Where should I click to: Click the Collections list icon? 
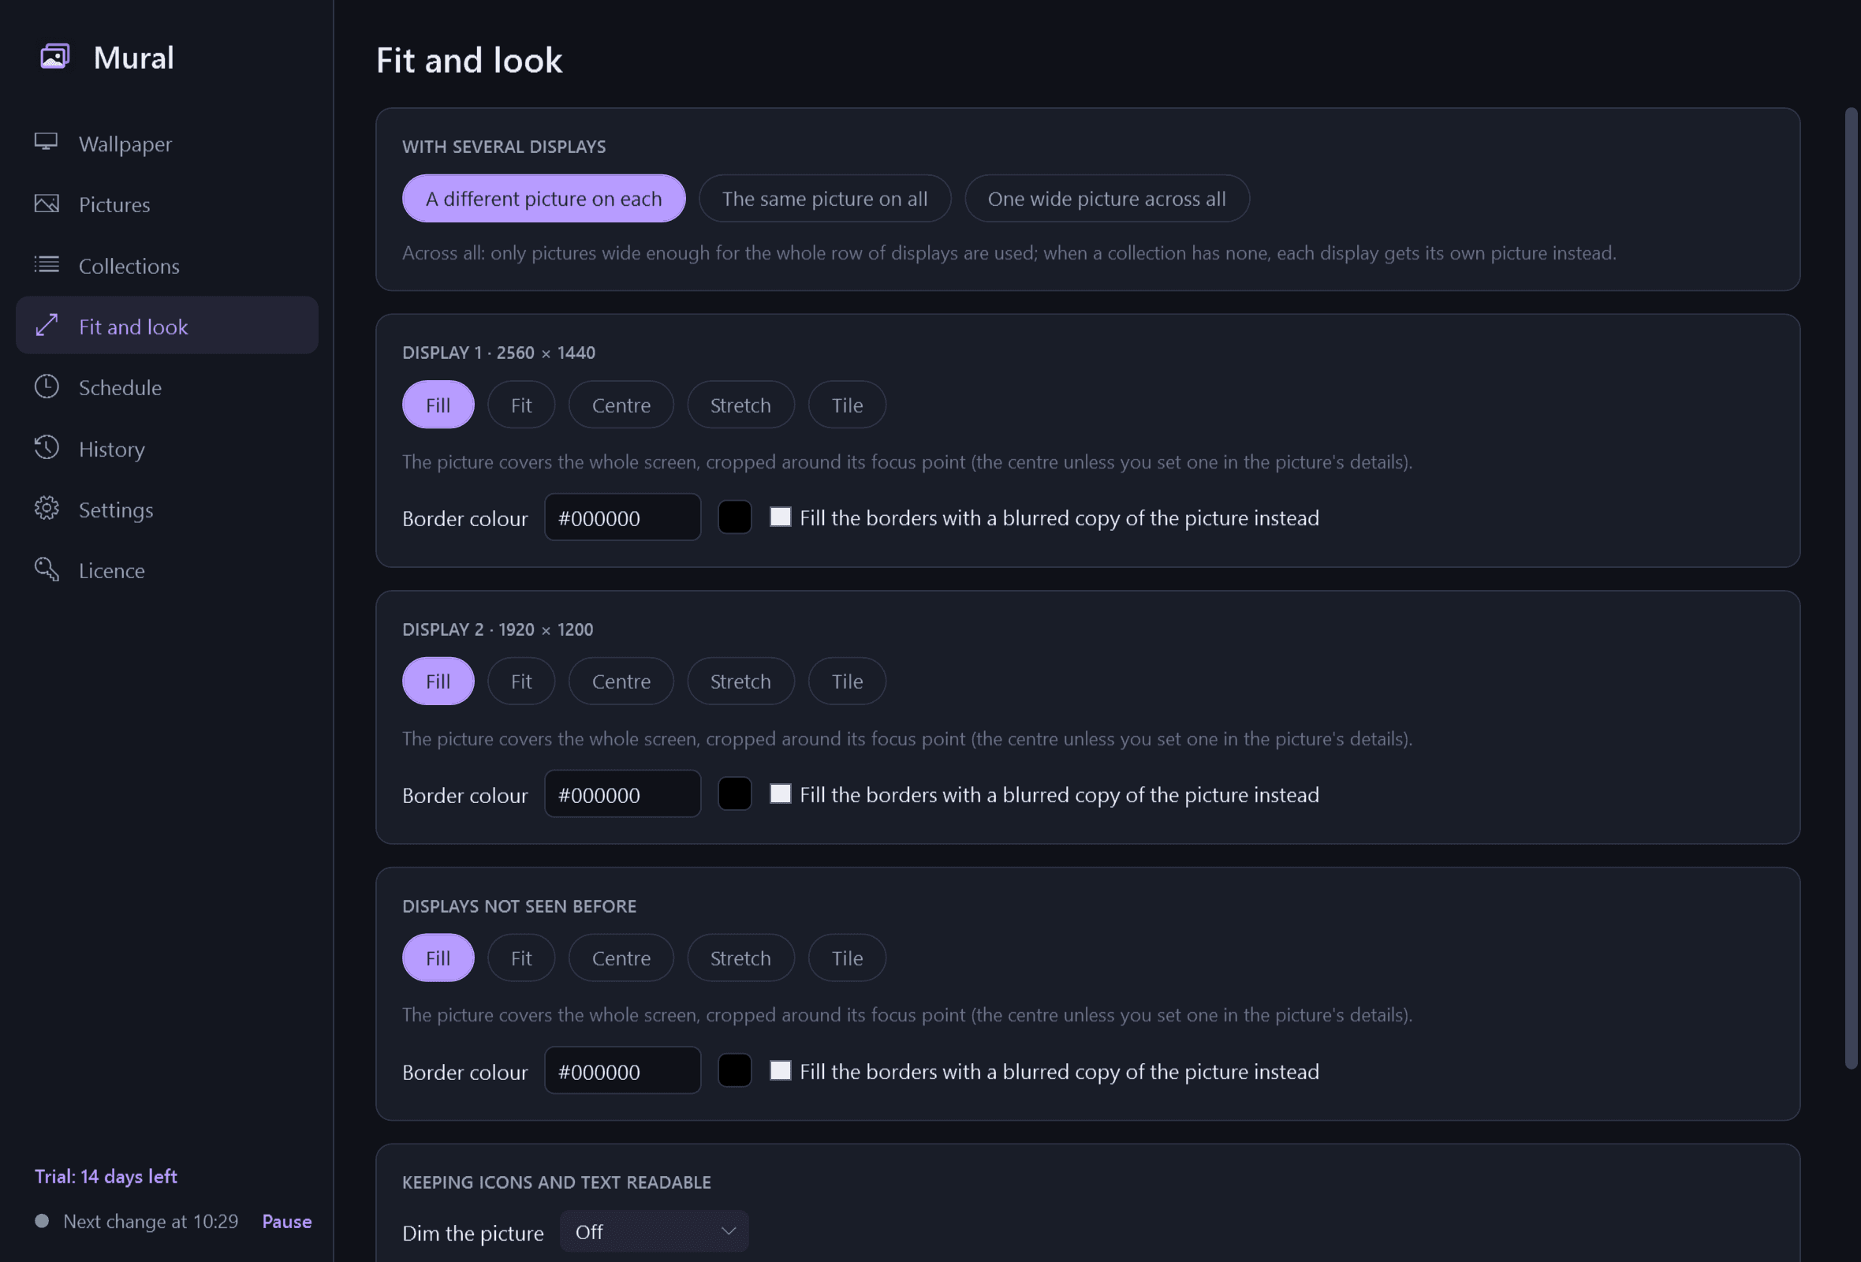click(x=47, y=264)
